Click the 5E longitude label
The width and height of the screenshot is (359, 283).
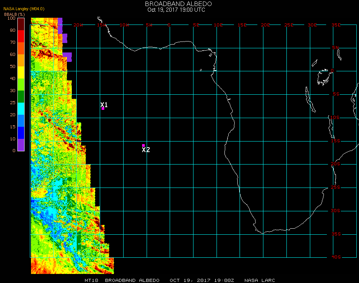196,25
